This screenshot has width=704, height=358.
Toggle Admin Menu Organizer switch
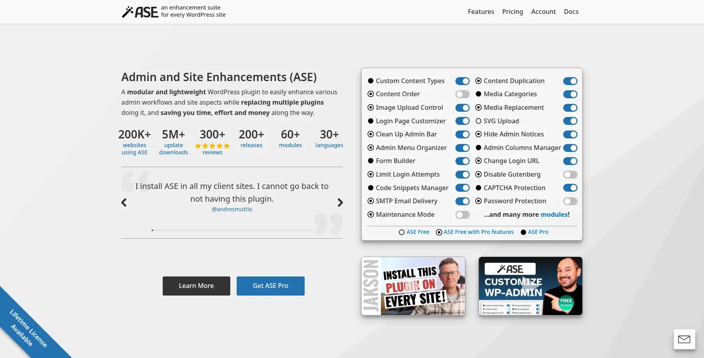(463, 148)
